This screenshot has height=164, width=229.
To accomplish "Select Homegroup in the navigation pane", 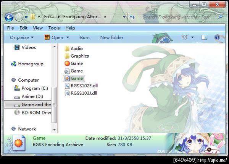I will [31, 64].
